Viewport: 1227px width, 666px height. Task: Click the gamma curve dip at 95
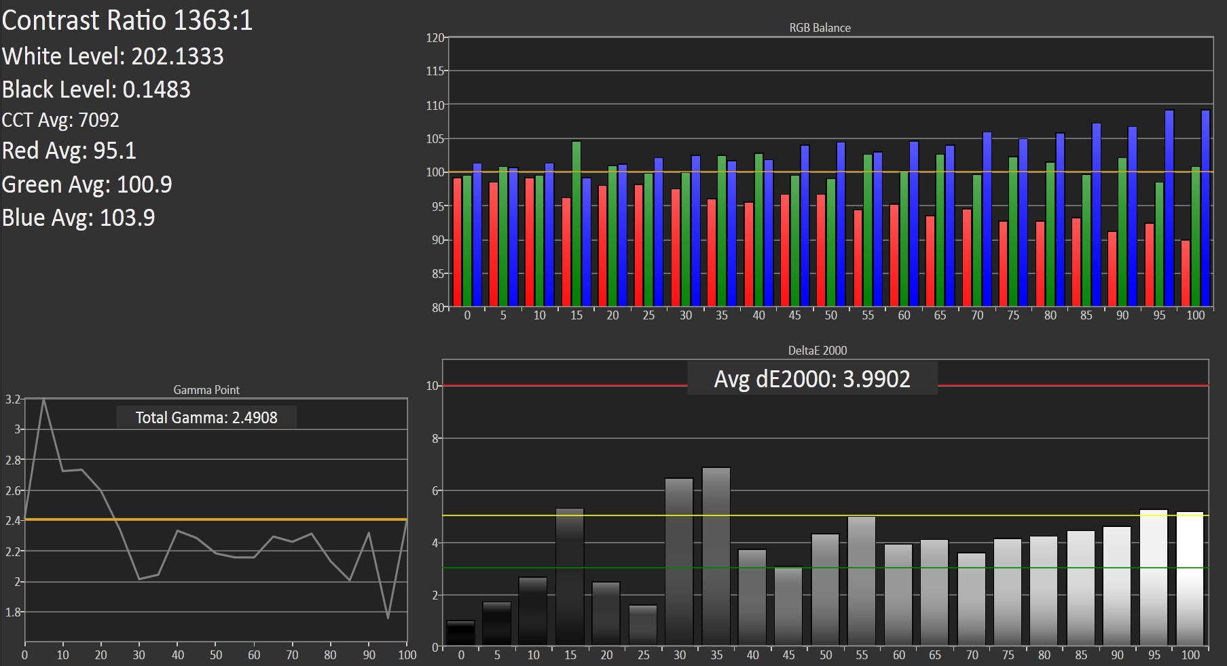pyautogui.click(x=388, y=617)
